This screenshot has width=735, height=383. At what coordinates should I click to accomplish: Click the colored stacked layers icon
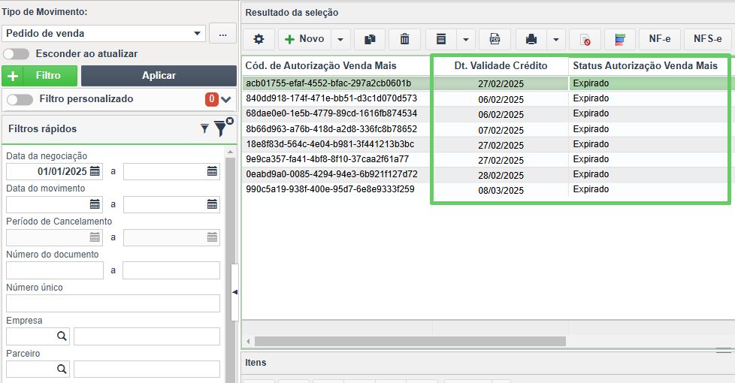[x=620, y=39]
